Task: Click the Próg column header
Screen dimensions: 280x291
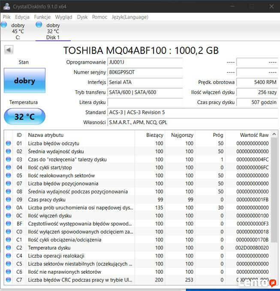Action: [x=210, y=135]
